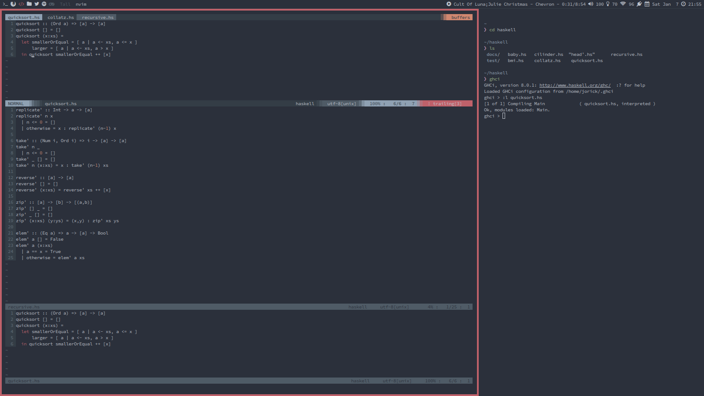Click the "head'.hs" file in terminal listing
The height and width of the screenshot is (396, 704).
[582, 55]
